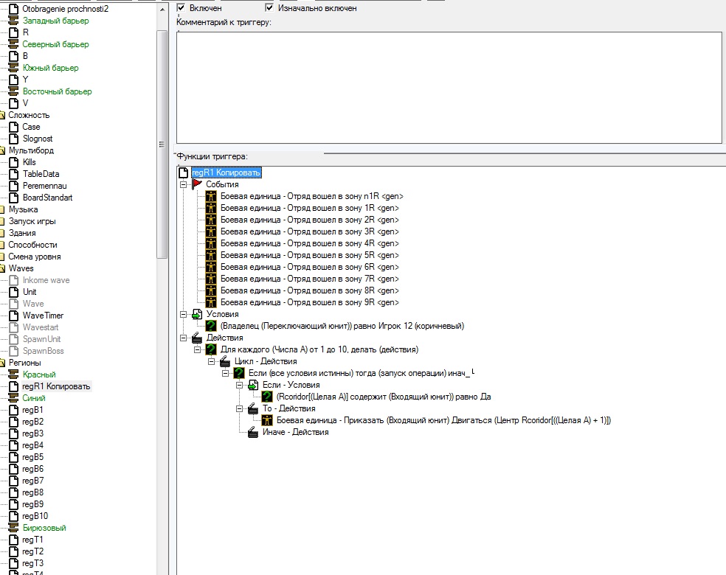726x575 pixels.
Task: Collapse the Цикл - Действия node
Action: coord(212,362)
